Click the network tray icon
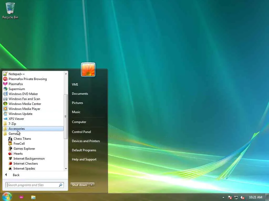 tap(236, 197)
